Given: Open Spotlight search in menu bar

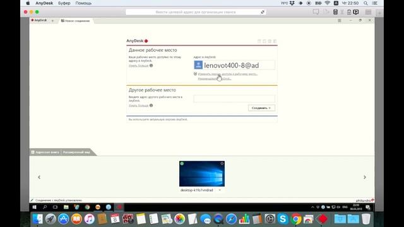Looking at the screenshot, I should coord(365,3).
